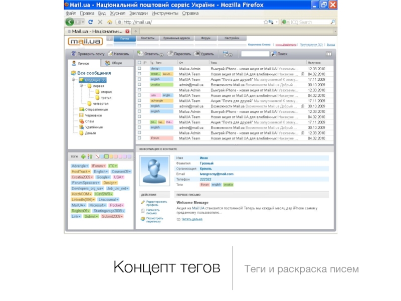Tick checkbox of the croatia tagged message
401x301 pixels.
pyautogui.click(x=139, y=84)
